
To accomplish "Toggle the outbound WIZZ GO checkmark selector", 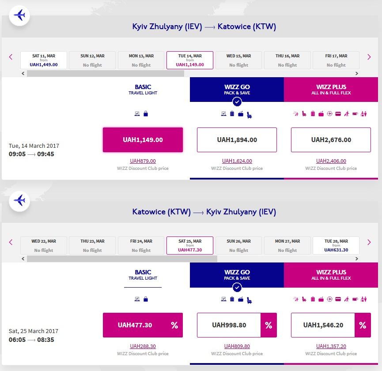I will [x=237, y=102].
